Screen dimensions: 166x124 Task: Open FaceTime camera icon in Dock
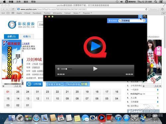tap(94, 118)
